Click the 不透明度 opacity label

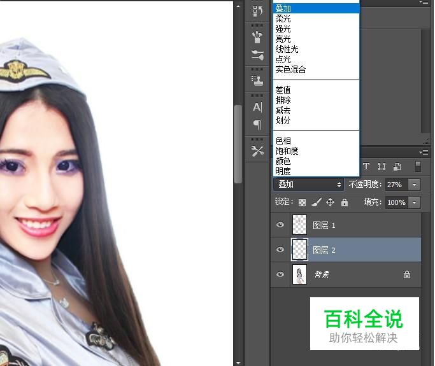[x=365, y=185]
